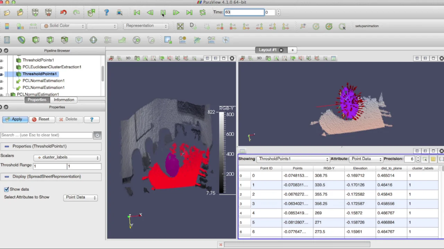
Task: Pause the animation playback
Action: click(x=163, y=13)
